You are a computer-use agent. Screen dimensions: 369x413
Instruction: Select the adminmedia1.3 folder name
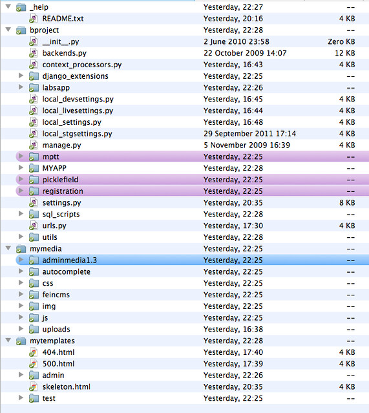pos(70,260)
